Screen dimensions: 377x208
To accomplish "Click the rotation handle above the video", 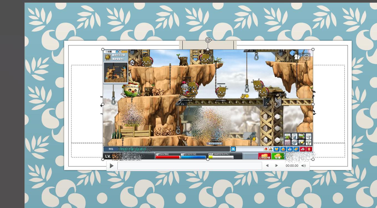I will 208,40.
